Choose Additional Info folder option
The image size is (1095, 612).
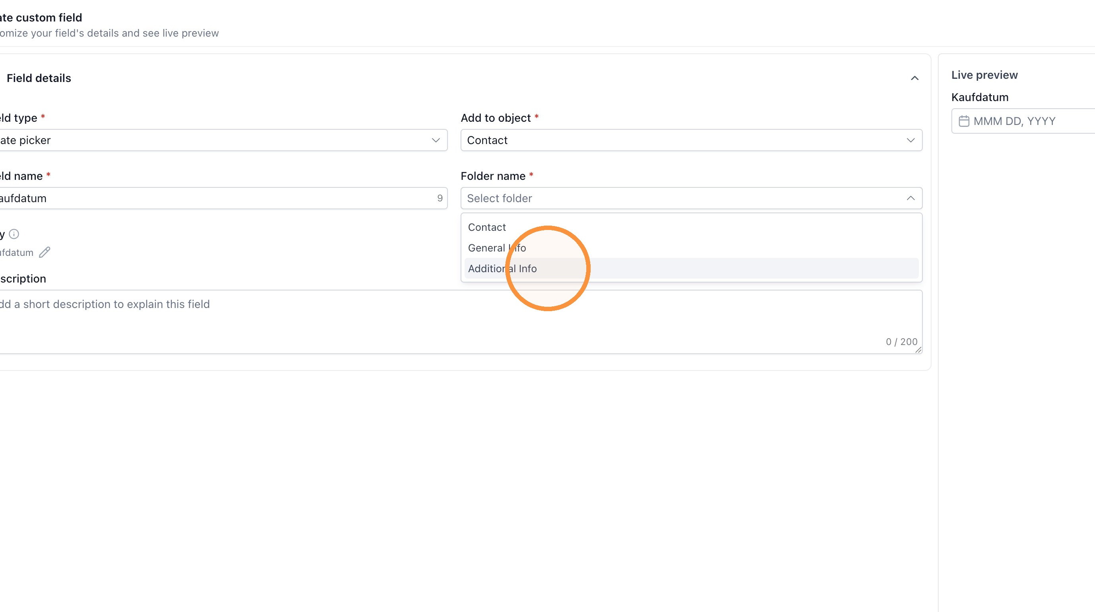[x=691, y=268]
